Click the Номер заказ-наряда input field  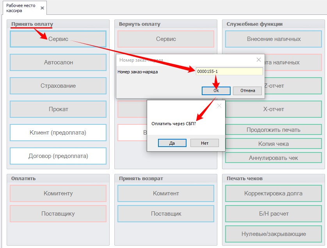tap(229, 71)
